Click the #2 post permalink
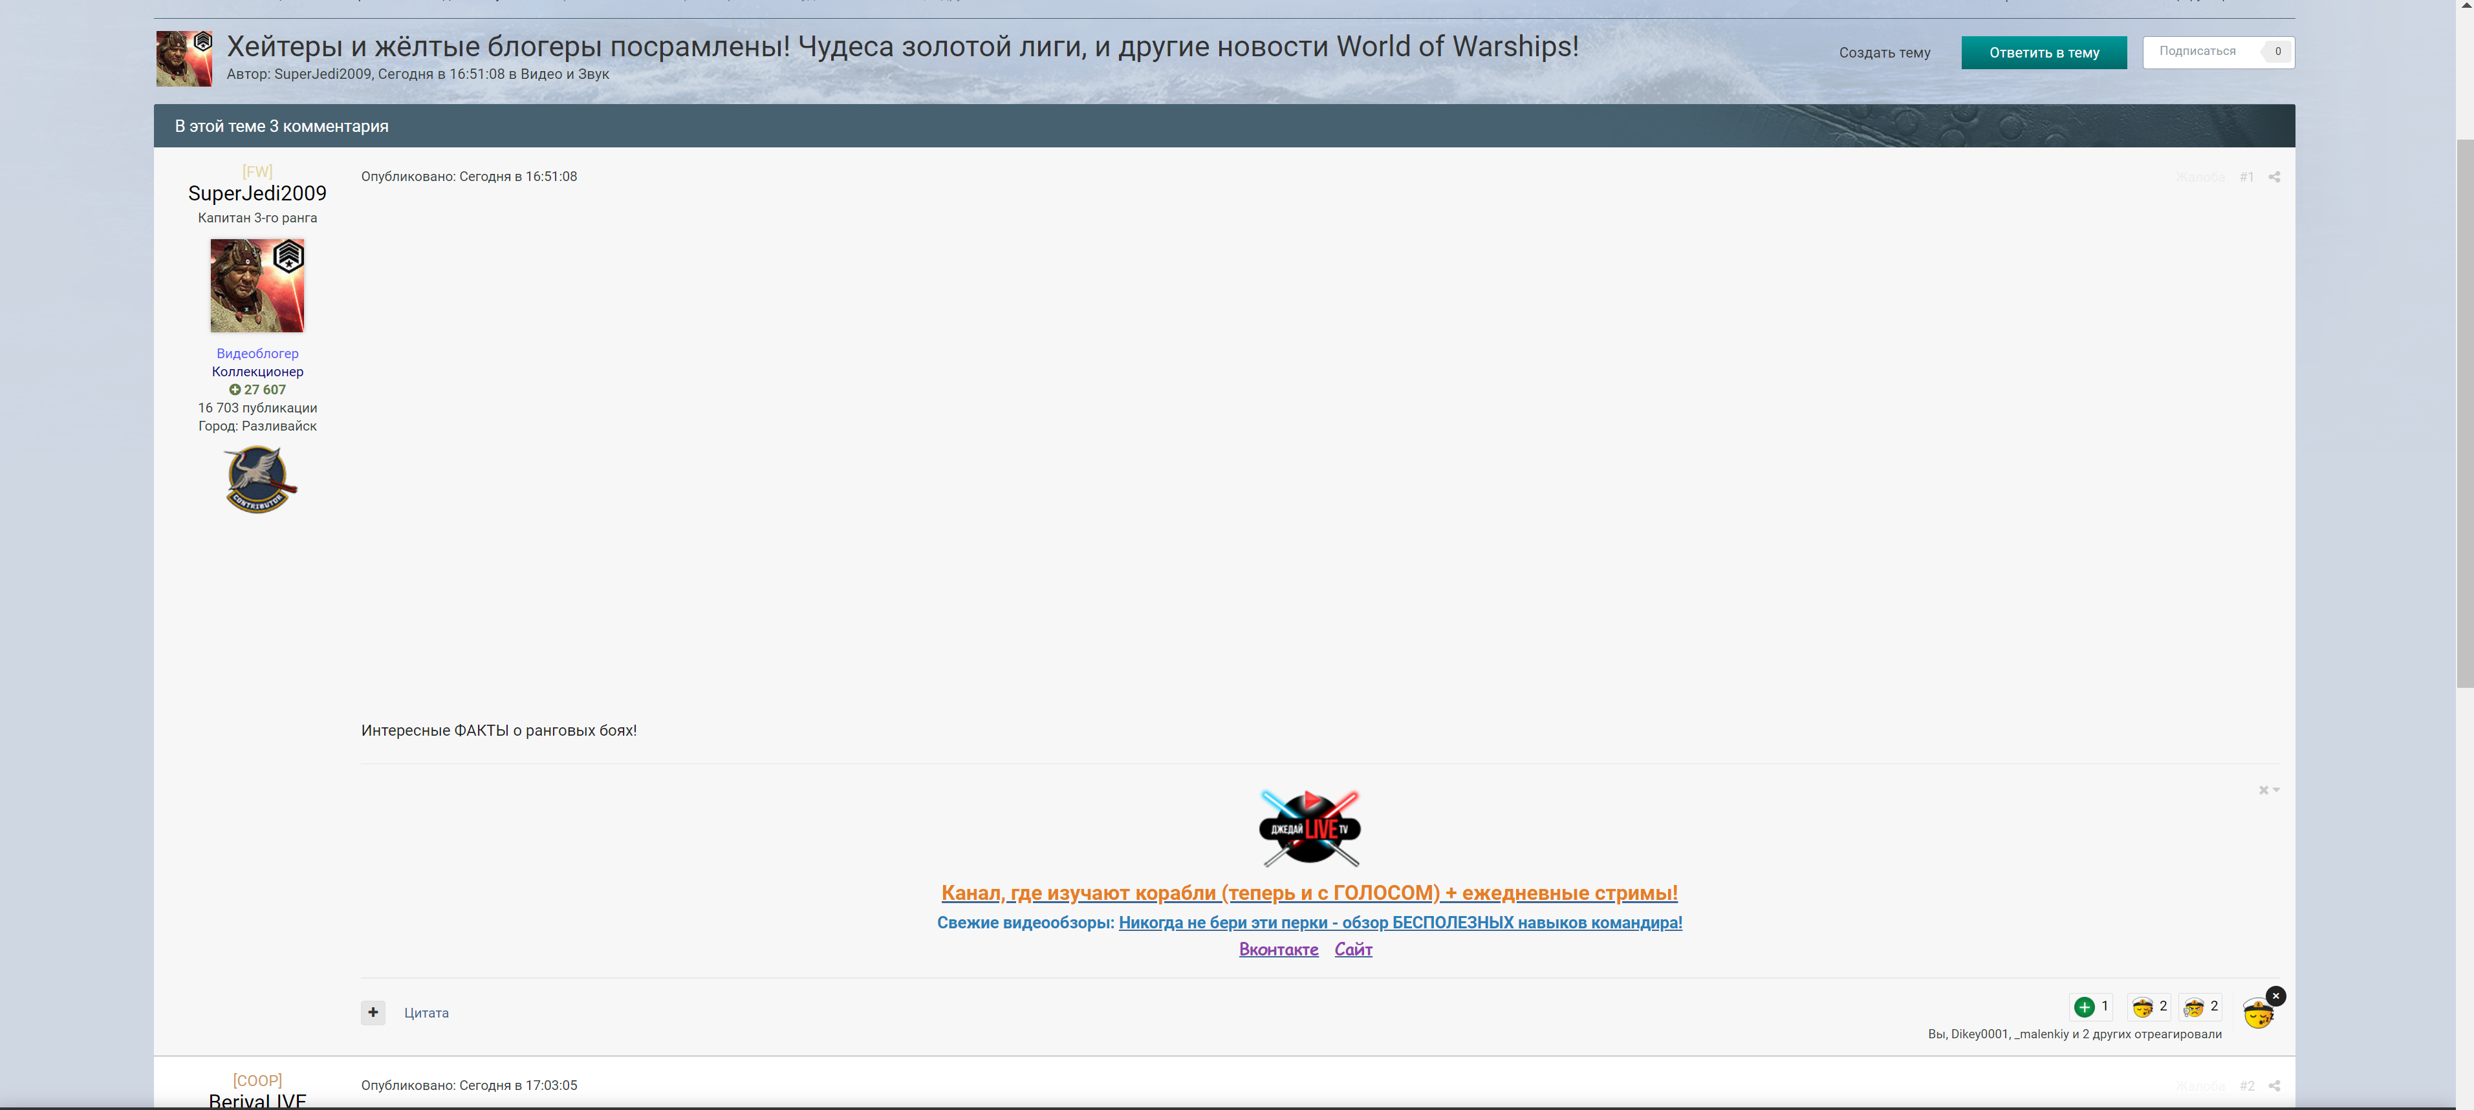Image resolution: width=2474 pixels, height=1110 pixels. pyautogui.click(x=2246, y=1086)
